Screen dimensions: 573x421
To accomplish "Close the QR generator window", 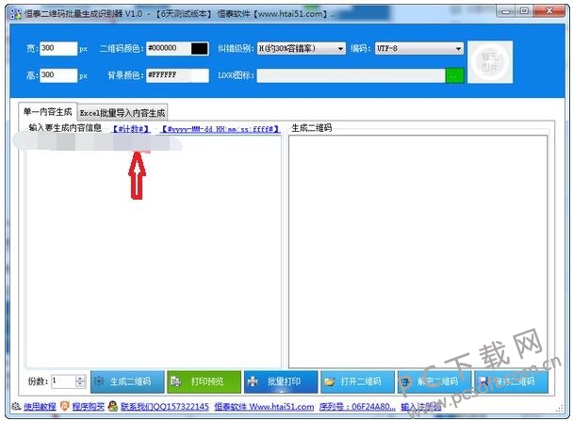I will click(548, 11).
